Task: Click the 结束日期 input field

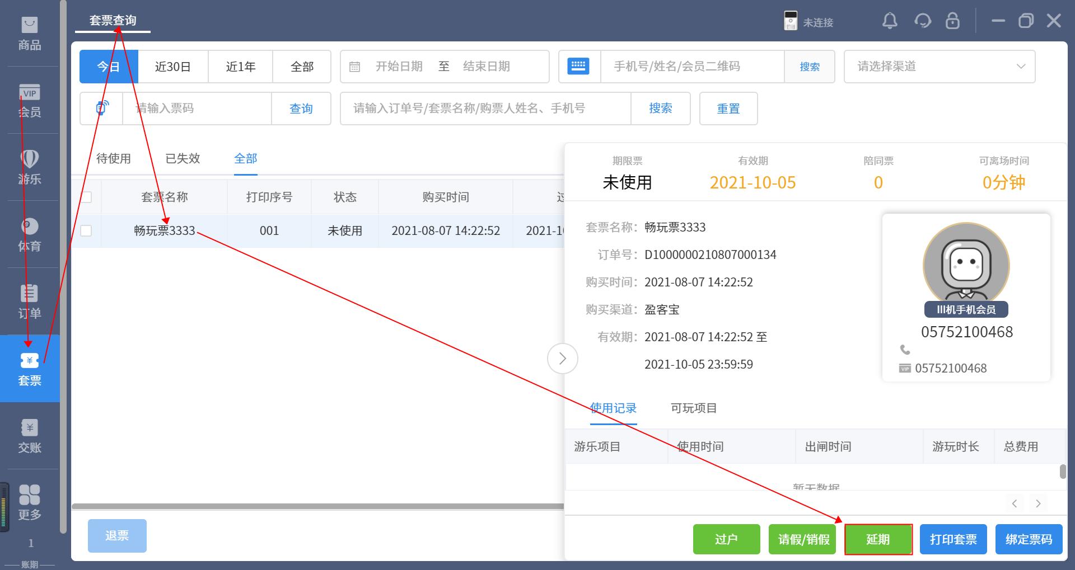Action: click(487, 67)
